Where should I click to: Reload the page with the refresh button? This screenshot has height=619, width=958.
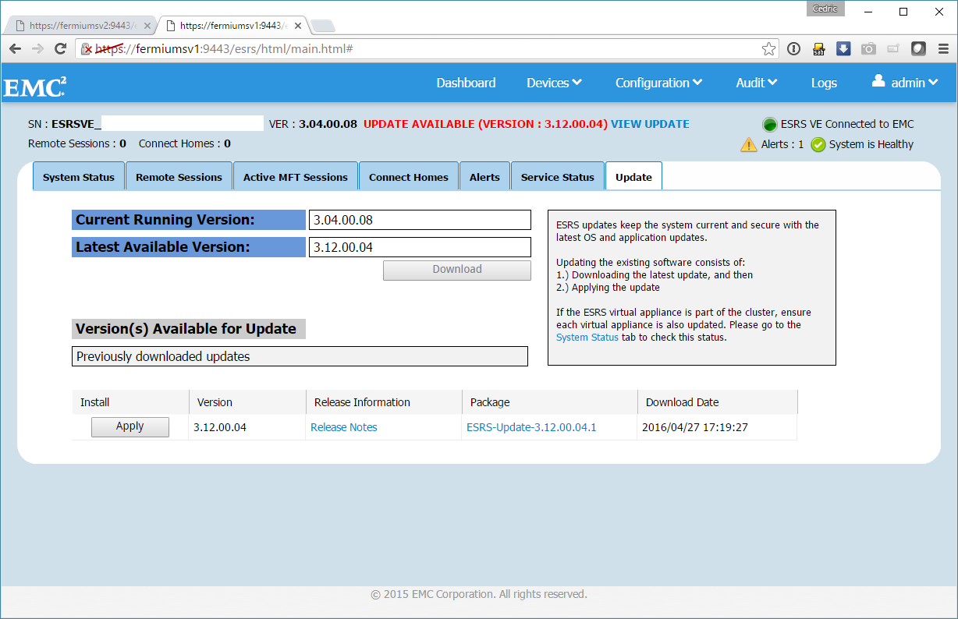point(60,48)
